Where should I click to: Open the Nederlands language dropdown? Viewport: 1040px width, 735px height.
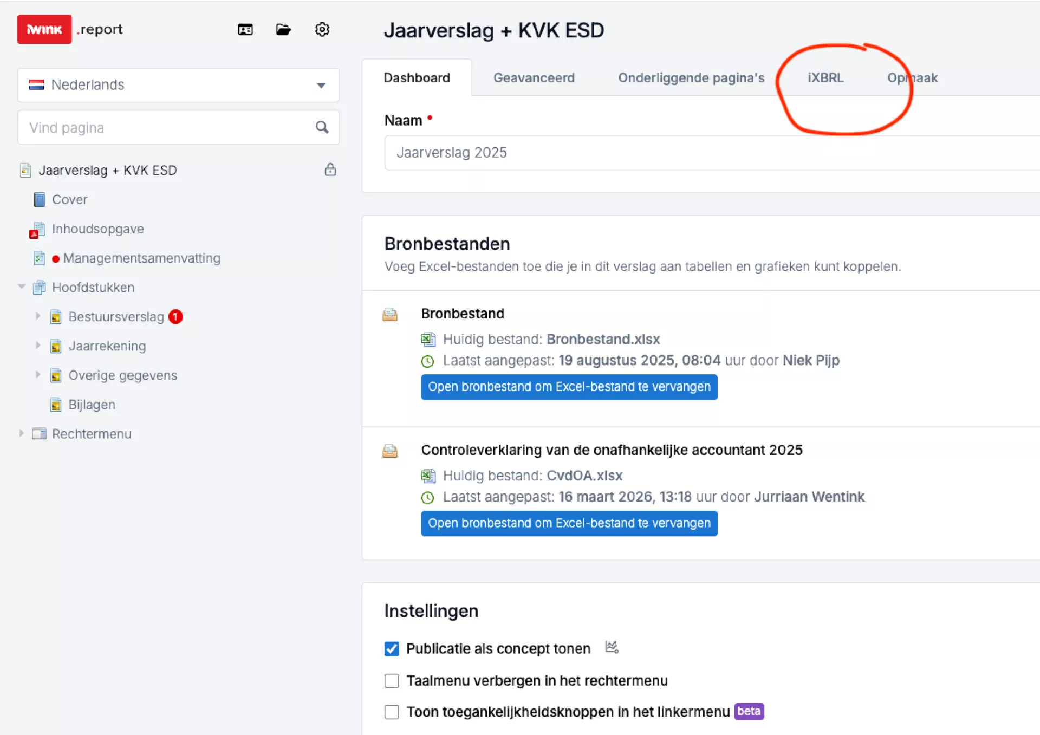(x=178, y=85)
